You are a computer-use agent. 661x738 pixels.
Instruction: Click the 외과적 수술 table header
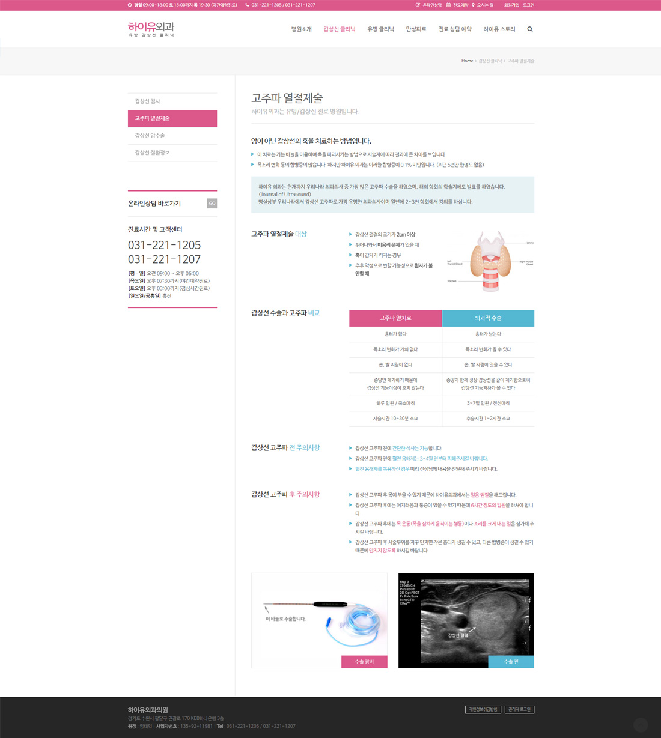click(488, 318)
